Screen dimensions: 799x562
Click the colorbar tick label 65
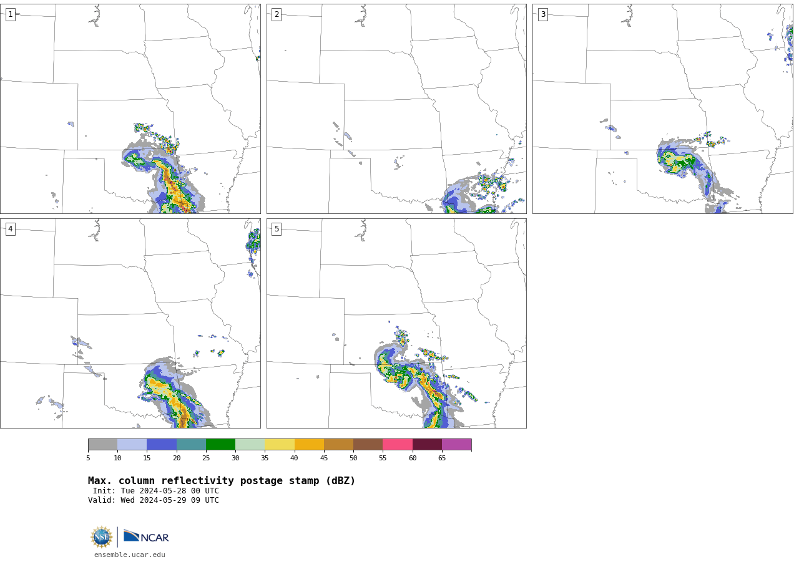tap(442, 458)
